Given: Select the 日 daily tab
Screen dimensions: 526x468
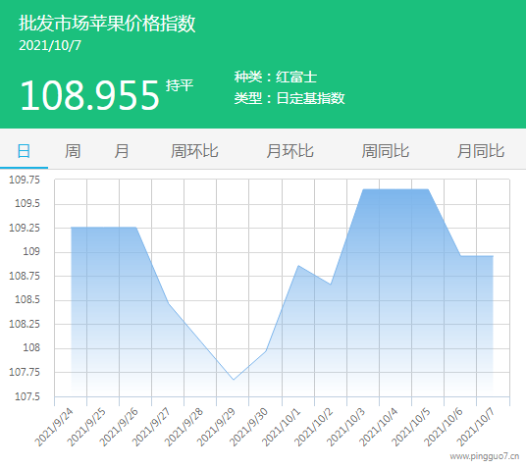Looking at the screenshot, I should coord(24,151).
